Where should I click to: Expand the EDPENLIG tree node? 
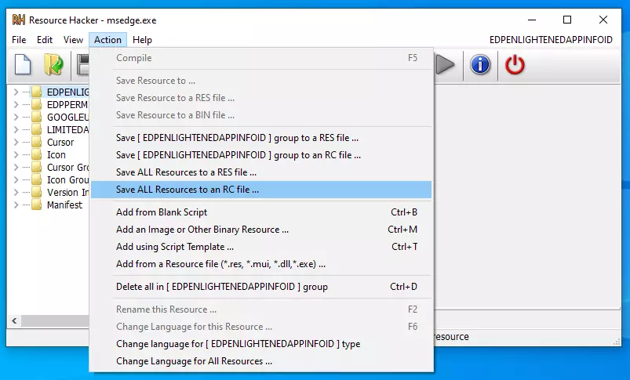pyautogui.click(x=16, y=92)
